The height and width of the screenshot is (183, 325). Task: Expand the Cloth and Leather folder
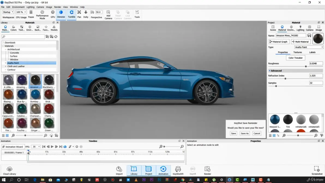click(6, 66)
